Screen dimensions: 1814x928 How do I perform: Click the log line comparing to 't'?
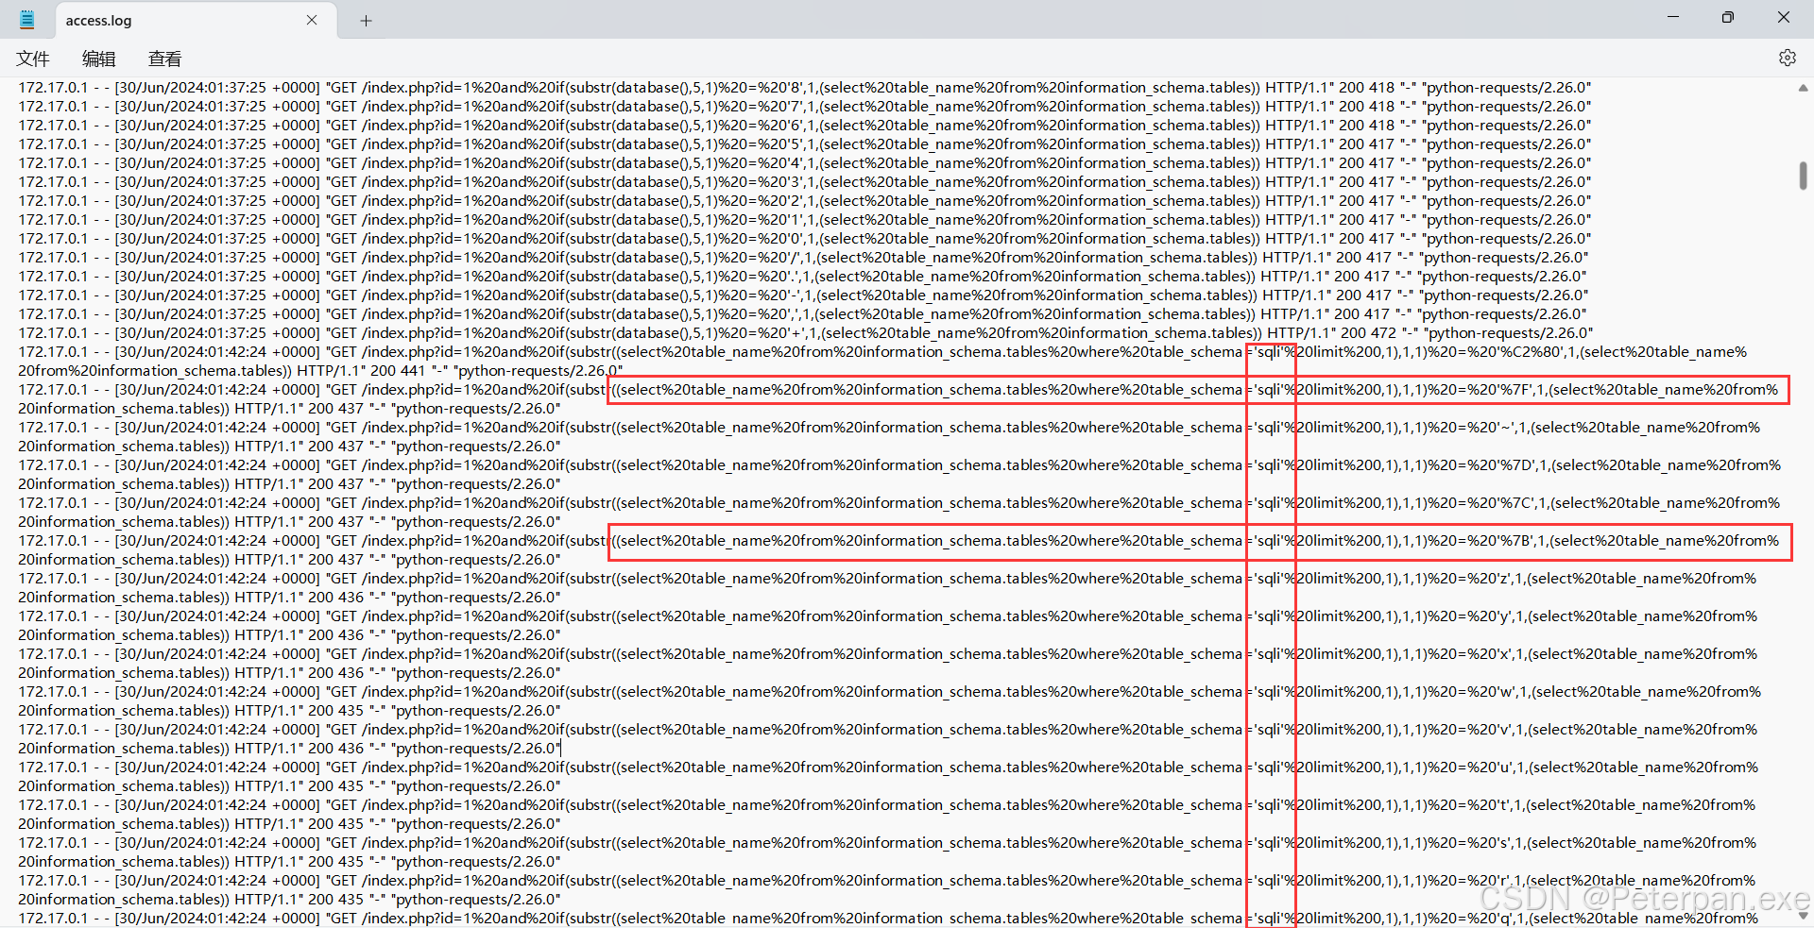click(x=887, y=805)
